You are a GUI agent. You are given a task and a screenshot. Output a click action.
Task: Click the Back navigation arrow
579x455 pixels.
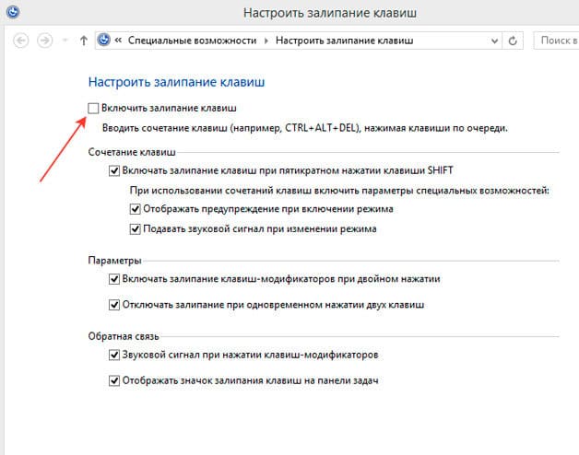click(21, 41)
